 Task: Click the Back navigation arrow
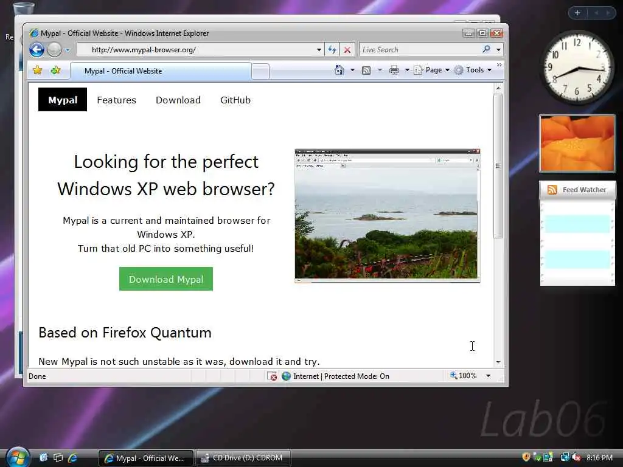click(x=37, y=50)
